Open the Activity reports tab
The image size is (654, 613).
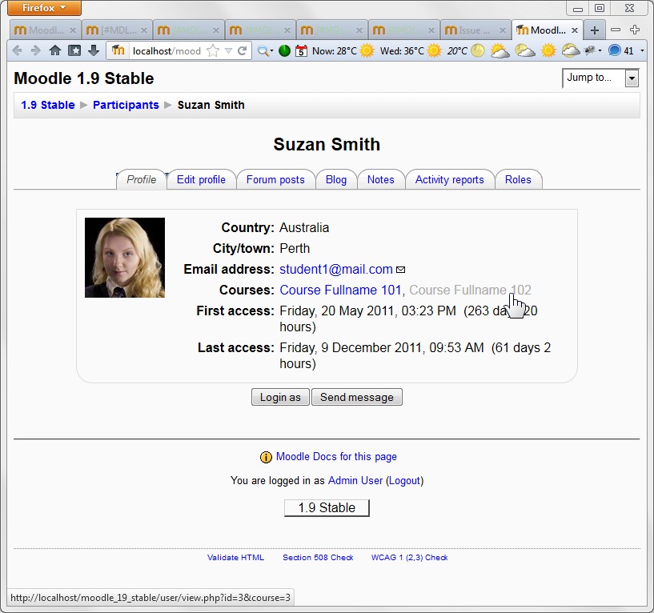click(x=450, y=180)
